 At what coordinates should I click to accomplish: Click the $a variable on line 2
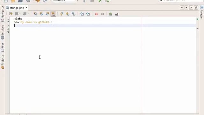[x=16, y=22]
